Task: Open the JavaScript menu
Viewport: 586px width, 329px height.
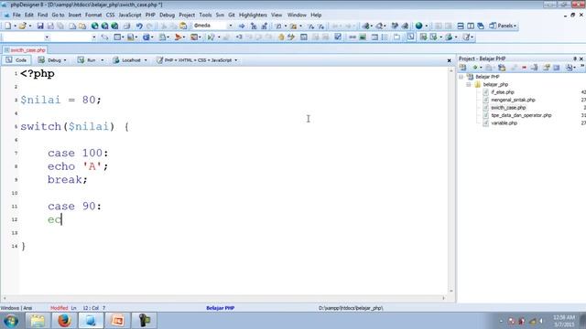Action: click(130, 15)
